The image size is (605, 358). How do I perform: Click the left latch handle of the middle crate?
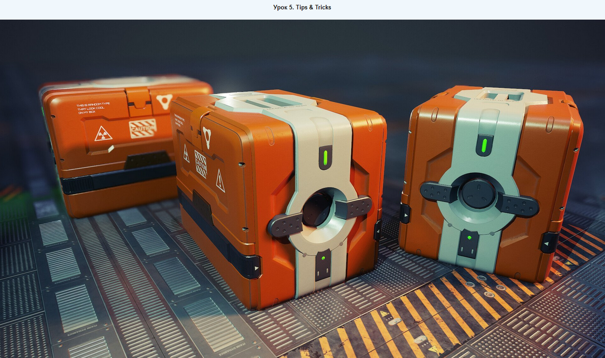285,225
